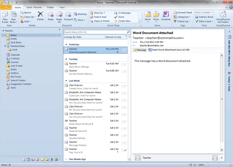Open the Folder ribbon tab
Image resolution: width=233 pixels, height=167 pixels.
pos(51,7)
